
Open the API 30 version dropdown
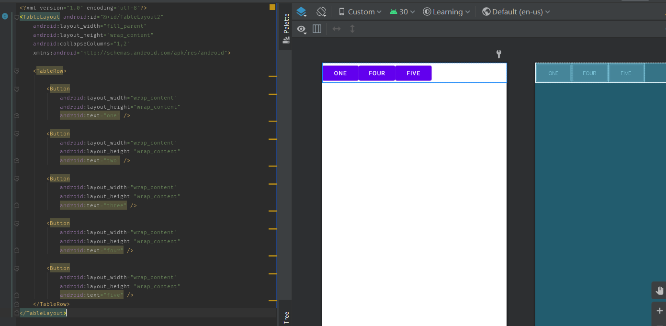(x=401, y=11)
